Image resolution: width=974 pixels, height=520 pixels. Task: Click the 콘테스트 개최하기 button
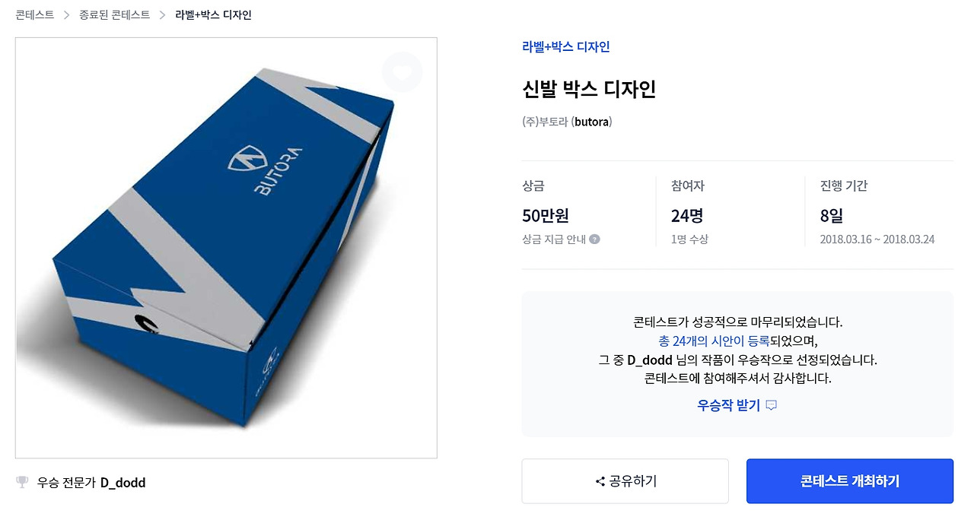850,481
